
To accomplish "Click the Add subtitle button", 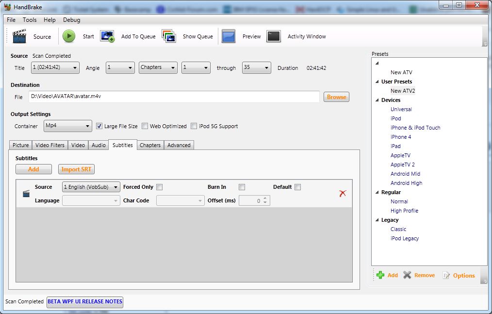I will point(33,169).
